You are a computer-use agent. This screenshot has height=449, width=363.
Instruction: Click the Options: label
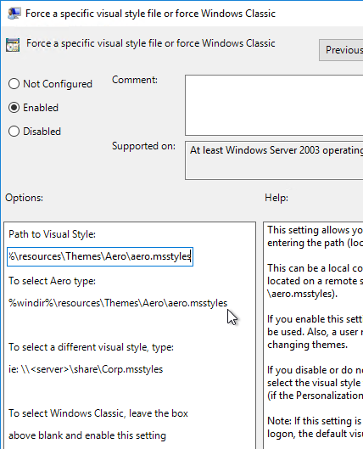(x=24, y=198)
